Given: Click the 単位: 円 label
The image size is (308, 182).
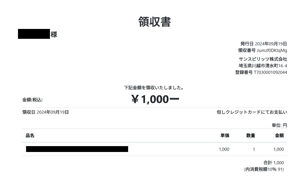Looking at the screenshot, I should [279, 125].
